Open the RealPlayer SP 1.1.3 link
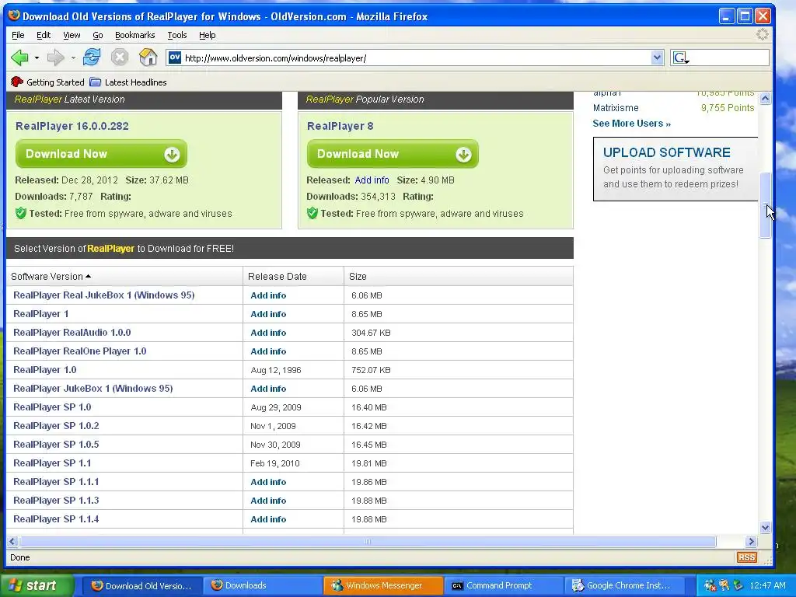 pos(56,500)
